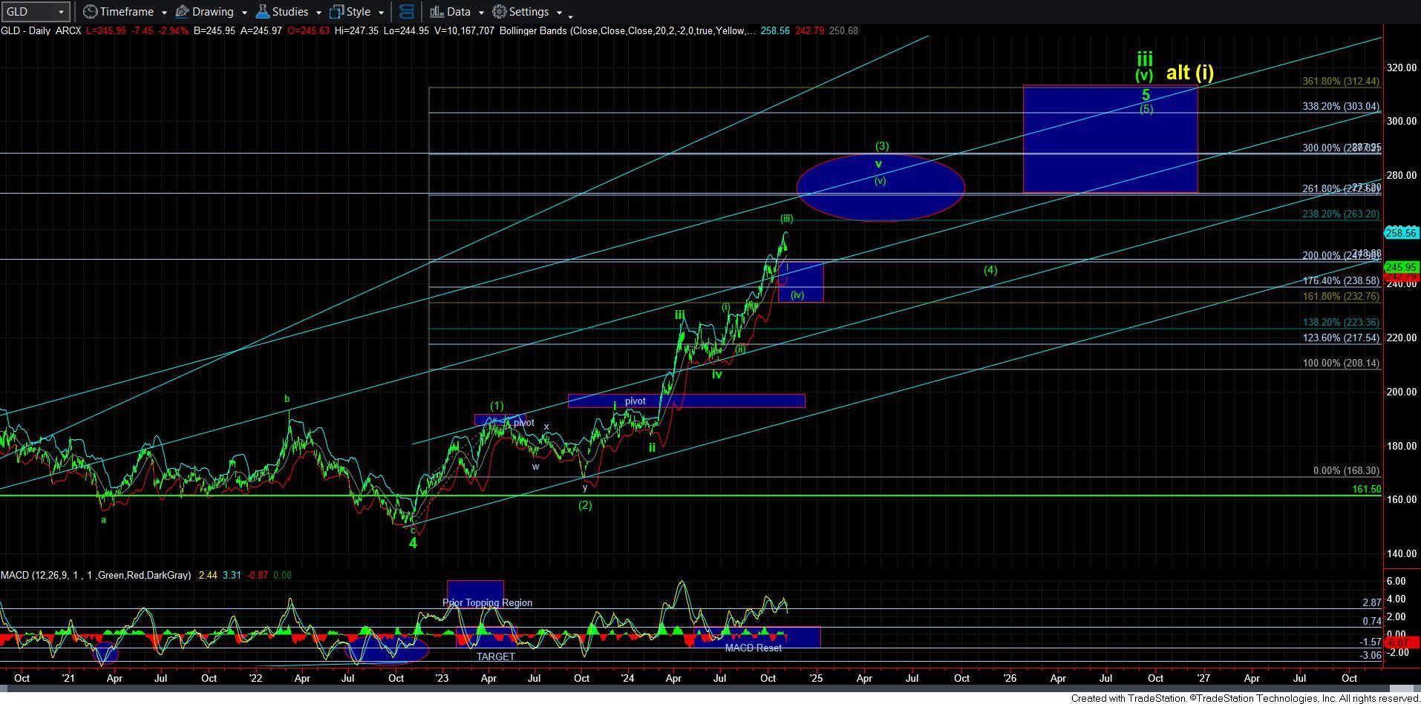Expand the Timeframe dropdown arrow
The height and width of the screenshot is (704, 1421).
pyautogui.click(x=163, y=13)
